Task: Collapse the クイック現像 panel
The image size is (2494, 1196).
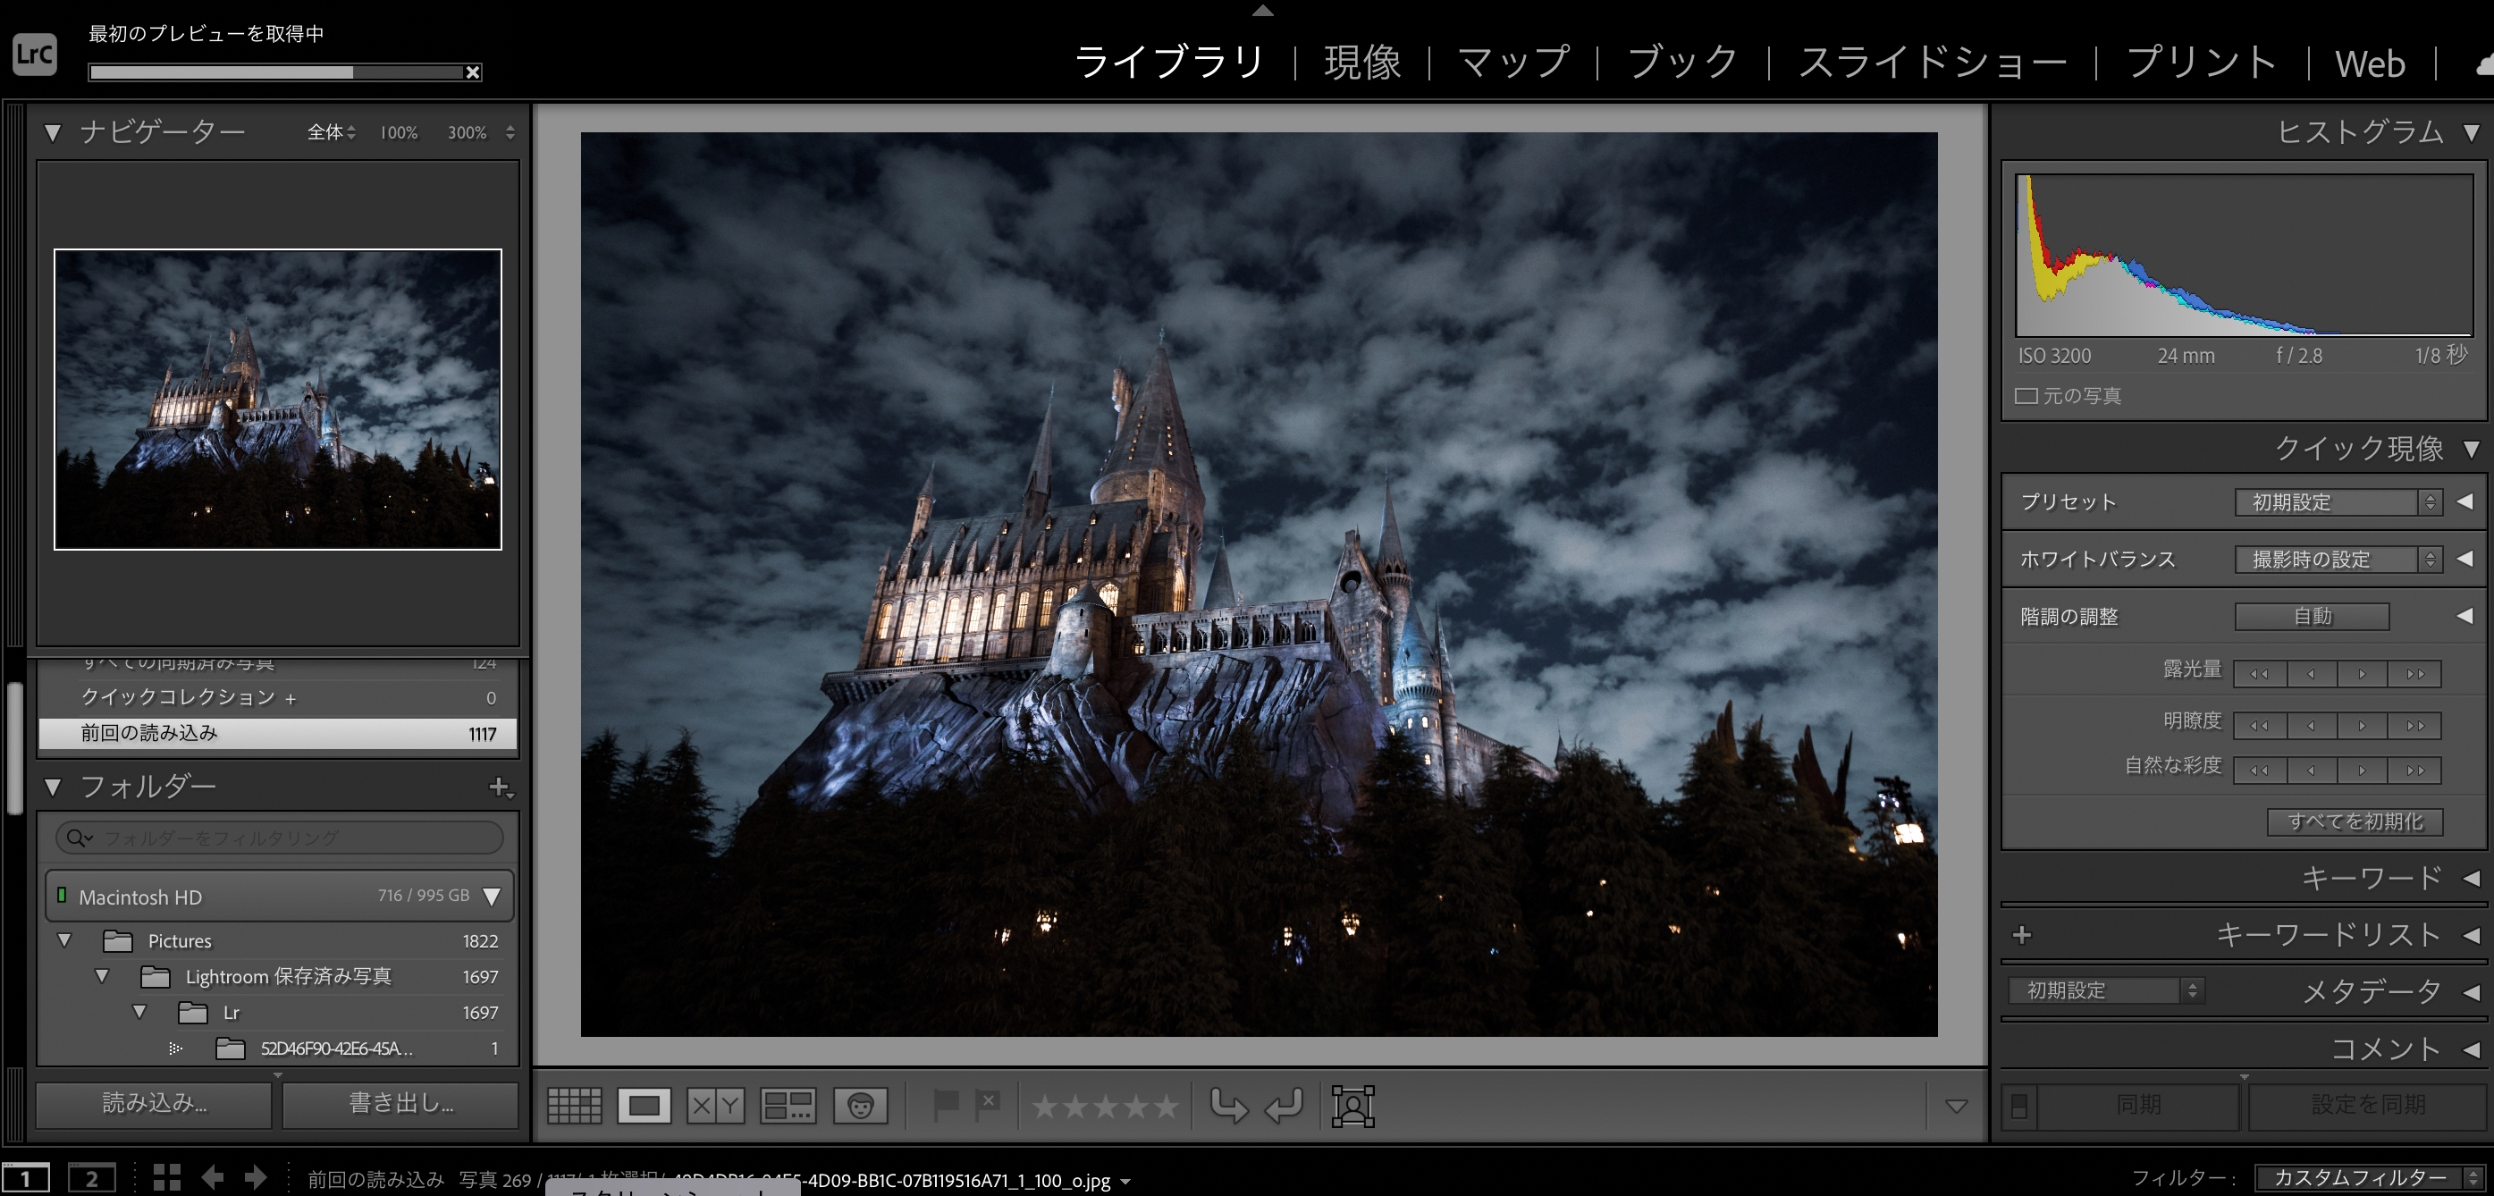Action: pyautogui.click(x=2472, y=449)
